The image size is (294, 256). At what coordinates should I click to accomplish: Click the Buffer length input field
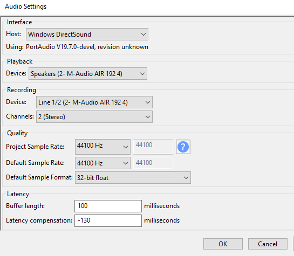108,206
